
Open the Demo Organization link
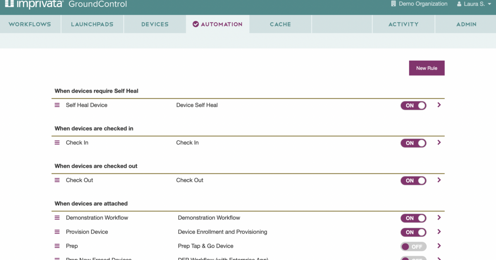(423, 4)
